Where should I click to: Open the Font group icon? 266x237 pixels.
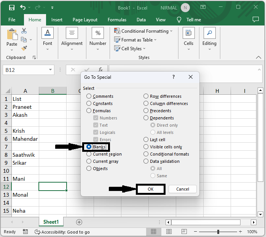(x=48, y=33)
